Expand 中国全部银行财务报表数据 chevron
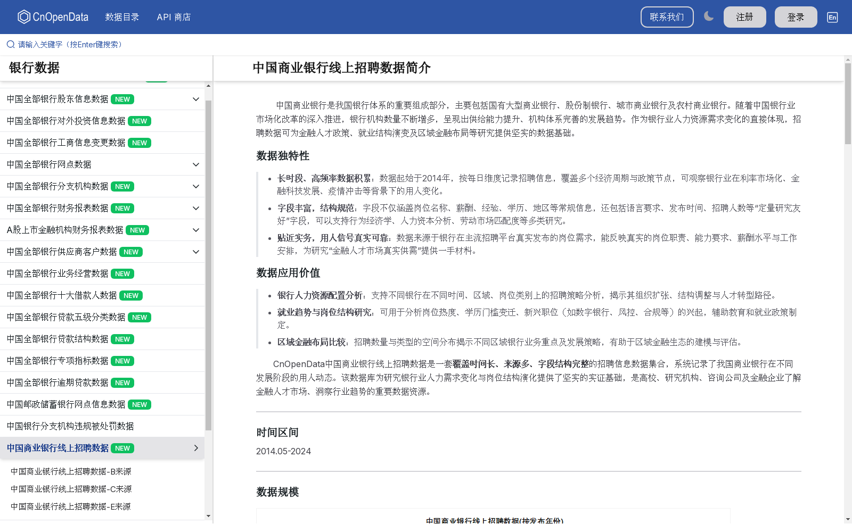Viewport: 852px width, 532px height. click(x=196, y=208)
